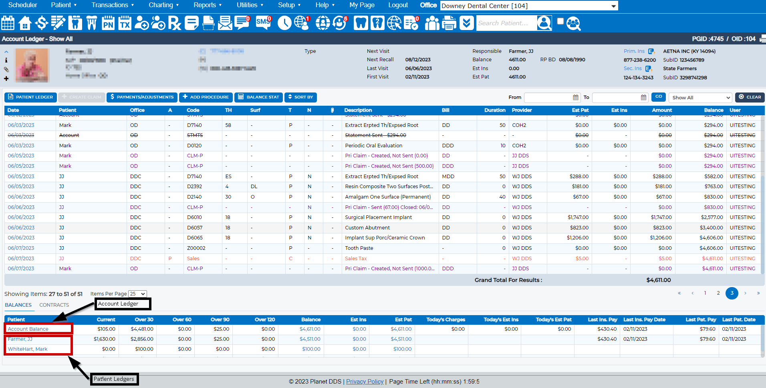Open the Rx prescriptions icon
766x388 pixels.
click(x=174, y=23)
